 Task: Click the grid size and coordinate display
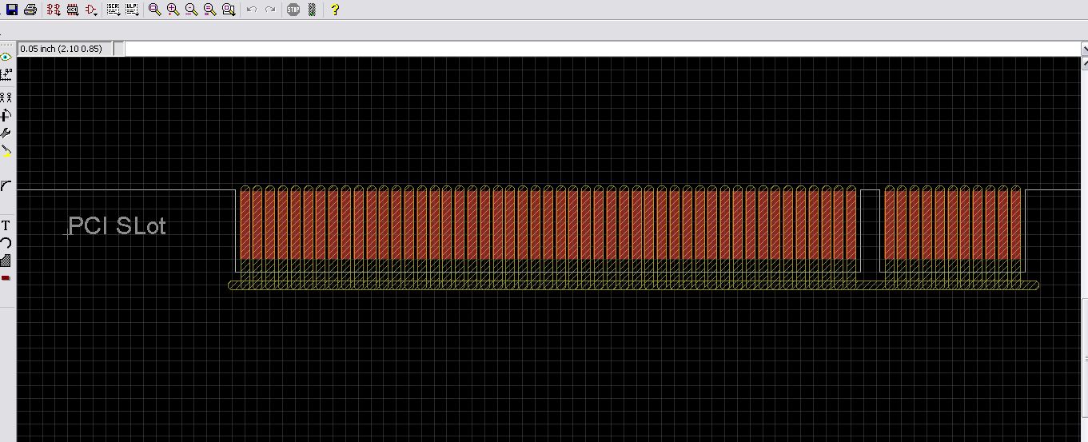point(65,49)
